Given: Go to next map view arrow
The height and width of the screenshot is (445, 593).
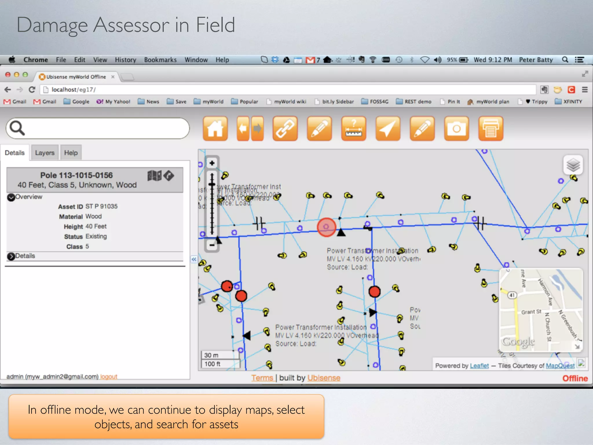Looking at the screenshot, I should pos(257,129).
